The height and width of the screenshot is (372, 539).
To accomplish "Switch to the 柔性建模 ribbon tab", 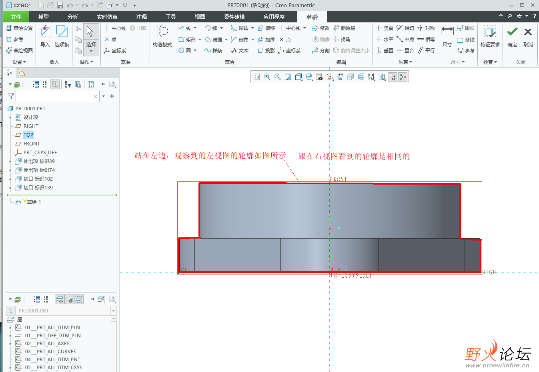I will [234, 17].
